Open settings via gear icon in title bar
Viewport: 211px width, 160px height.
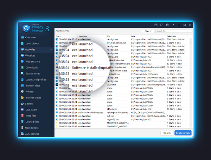[167, 25]
